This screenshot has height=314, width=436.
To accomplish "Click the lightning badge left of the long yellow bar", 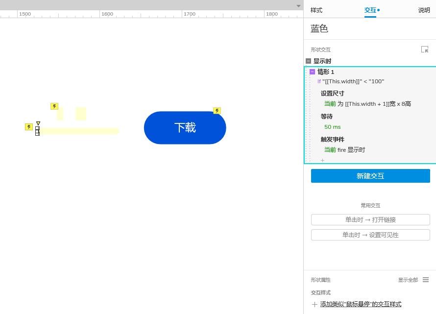I will click(x=28, y=127).
